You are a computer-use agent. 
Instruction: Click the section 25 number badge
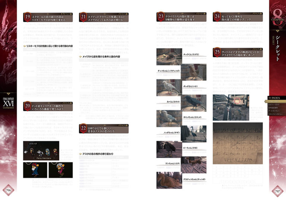pyautogui.click(x=217, y=52)
